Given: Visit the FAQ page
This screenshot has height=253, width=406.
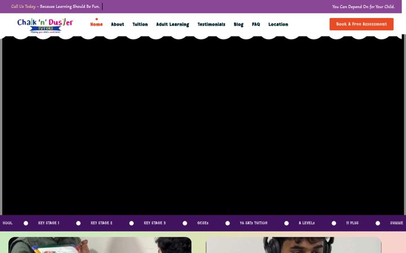Looking at the screenshot, I should [256, 24].
